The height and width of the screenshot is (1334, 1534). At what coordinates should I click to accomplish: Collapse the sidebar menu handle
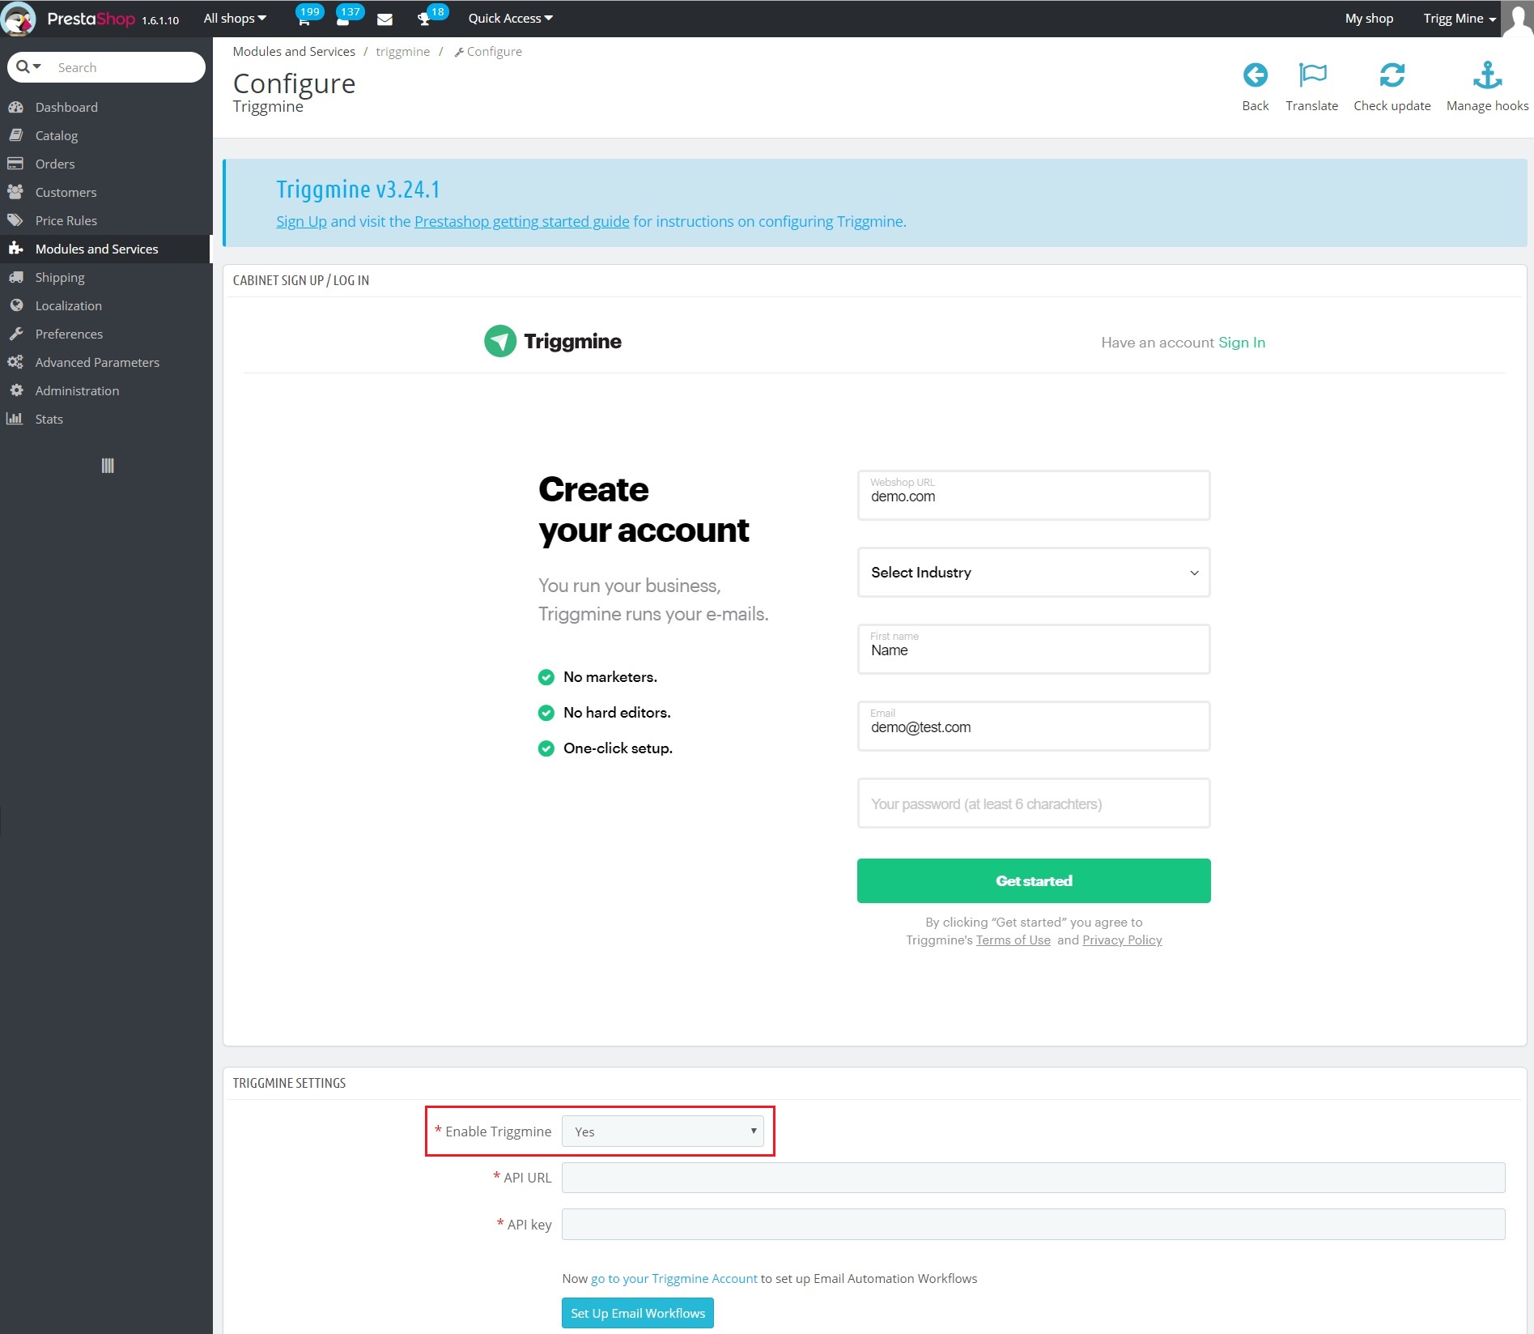pos(107,466)
